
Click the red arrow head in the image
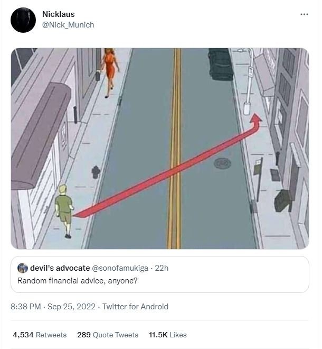[x=257, y=120]
